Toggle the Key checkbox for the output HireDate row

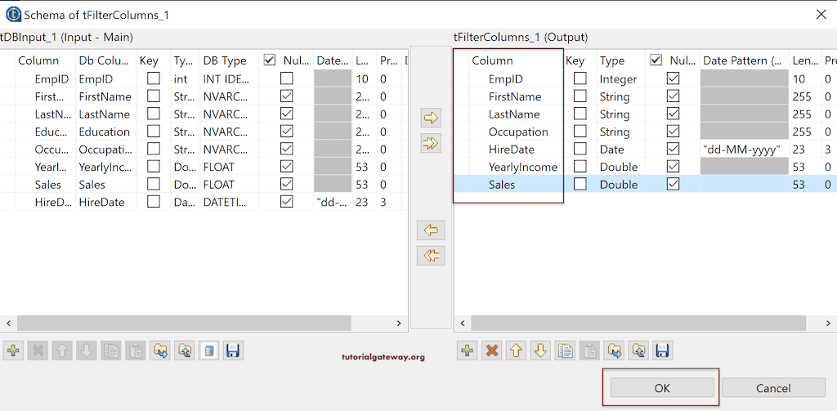[x=580, y=150]
